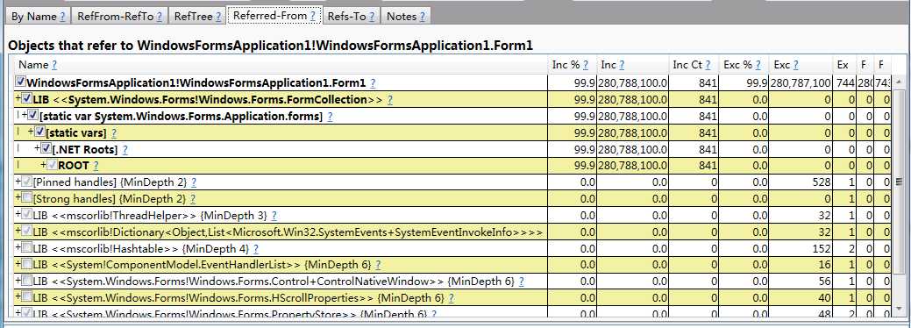Switch to the By Name tab

tap(38, 17)
